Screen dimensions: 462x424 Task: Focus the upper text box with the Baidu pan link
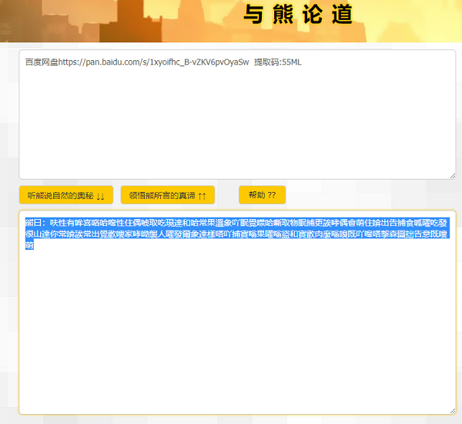pyautogui.click(x=237, y=115)
